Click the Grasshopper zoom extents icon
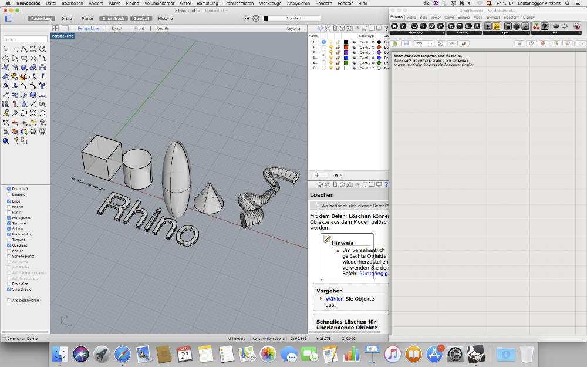Image resolution: width=587 pixels, height=367 pixels. (441, 43)
